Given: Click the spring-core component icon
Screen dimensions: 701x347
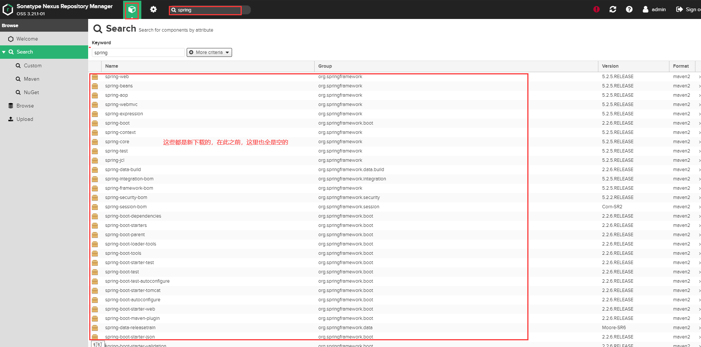Looking at the screenshot, I should pyautogui.click(x=95, y=142).
